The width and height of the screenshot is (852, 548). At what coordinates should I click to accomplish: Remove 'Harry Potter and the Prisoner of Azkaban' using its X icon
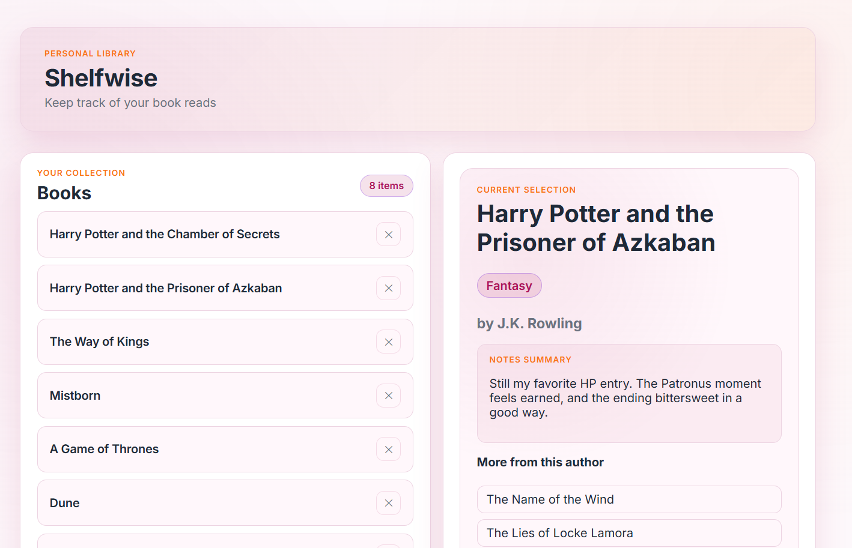point(389,288)
